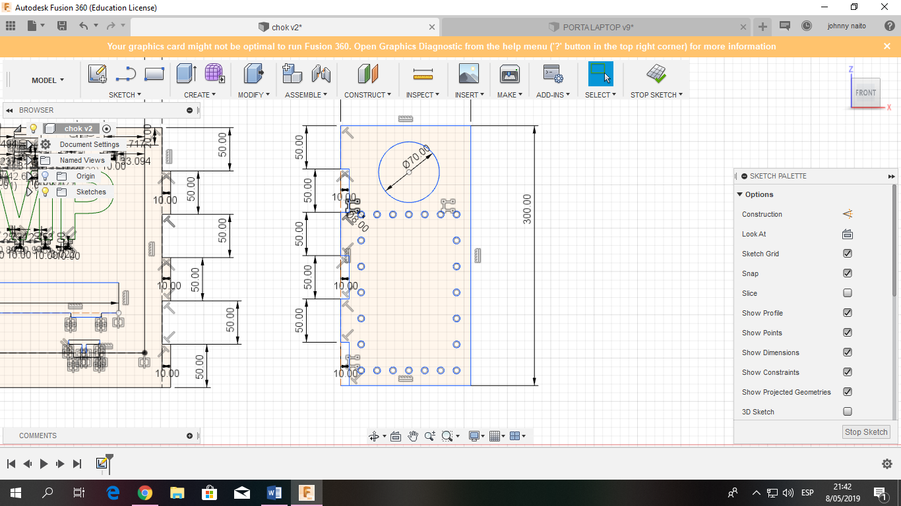901x506 pixels.
Task: Toggle the Origin folder visibility lightbulb
Action: click(x=45, y=176)
